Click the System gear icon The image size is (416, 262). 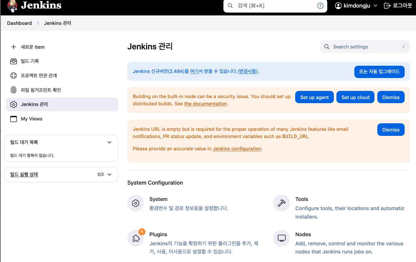click(x=136, y=203)
